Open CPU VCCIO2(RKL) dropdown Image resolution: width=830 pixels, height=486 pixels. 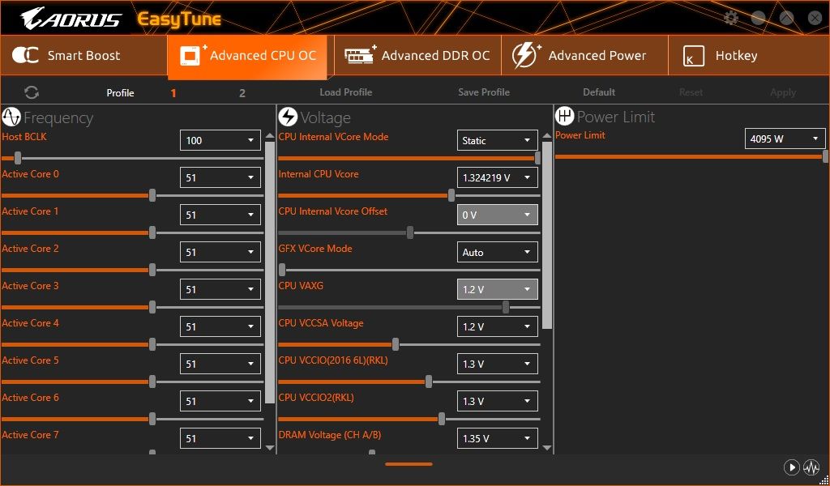pyautogui.click(x=498, y=401)
